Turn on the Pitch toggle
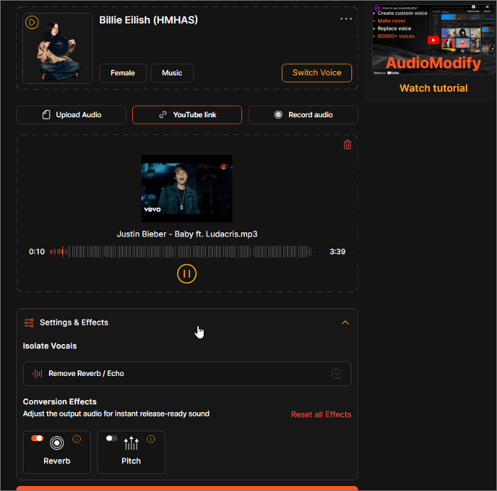This screenshot has height=491, width=497. pyautogui.click(x=111, y=438)
